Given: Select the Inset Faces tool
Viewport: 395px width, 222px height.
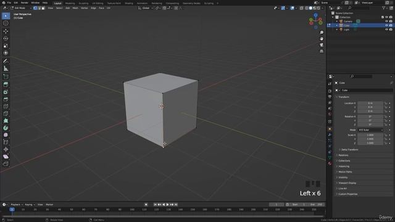Looking at the screenshot, I should tap(6, 92).
